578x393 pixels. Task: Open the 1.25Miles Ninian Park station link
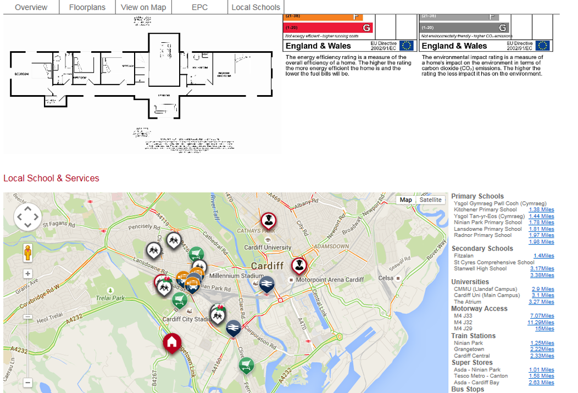542,343
